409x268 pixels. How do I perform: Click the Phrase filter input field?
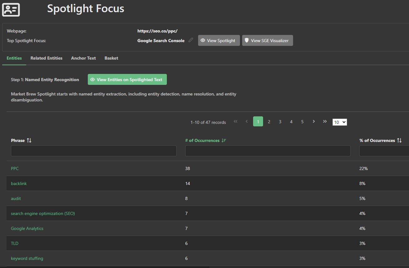click(x=94, y=151)
